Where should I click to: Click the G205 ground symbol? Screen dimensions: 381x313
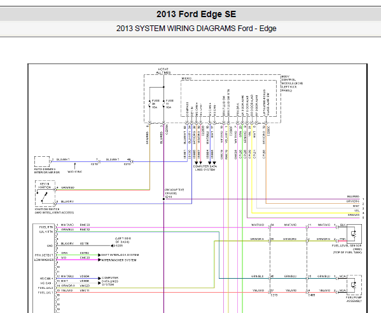pyautogui.click(x=112, y=246)
